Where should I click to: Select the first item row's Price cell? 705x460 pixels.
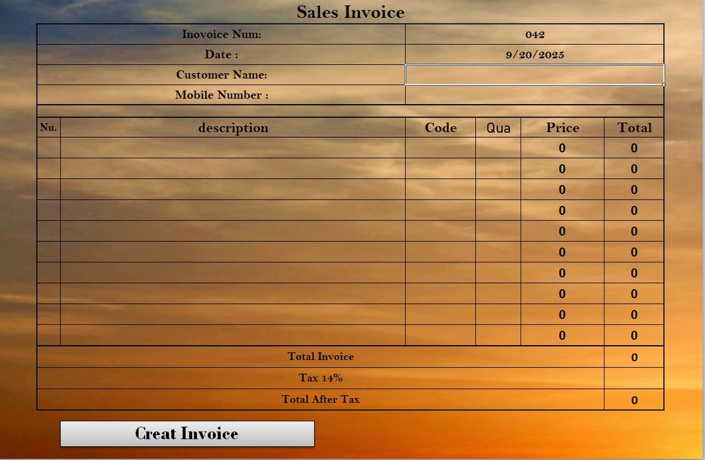pyautogui.click(x=562, y=148)
